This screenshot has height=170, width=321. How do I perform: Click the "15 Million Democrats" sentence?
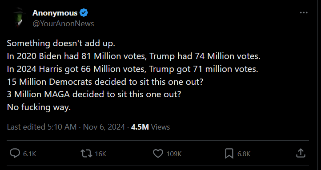105,82
